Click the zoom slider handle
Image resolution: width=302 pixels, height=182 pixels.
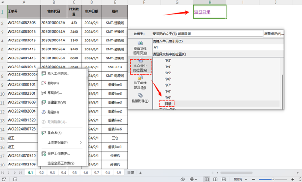(x=273, y=179)
